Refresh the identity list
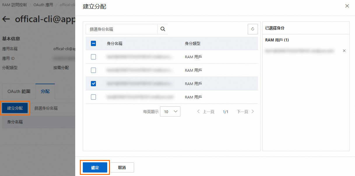This screenshot has width=355, height=176. click(x=253, y=29)
